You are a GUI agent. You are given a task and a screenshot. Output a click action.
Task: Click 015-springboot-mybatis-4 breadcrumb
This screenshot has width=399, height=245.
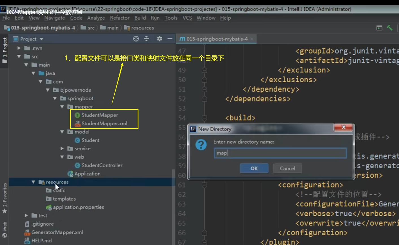(40, 28)
